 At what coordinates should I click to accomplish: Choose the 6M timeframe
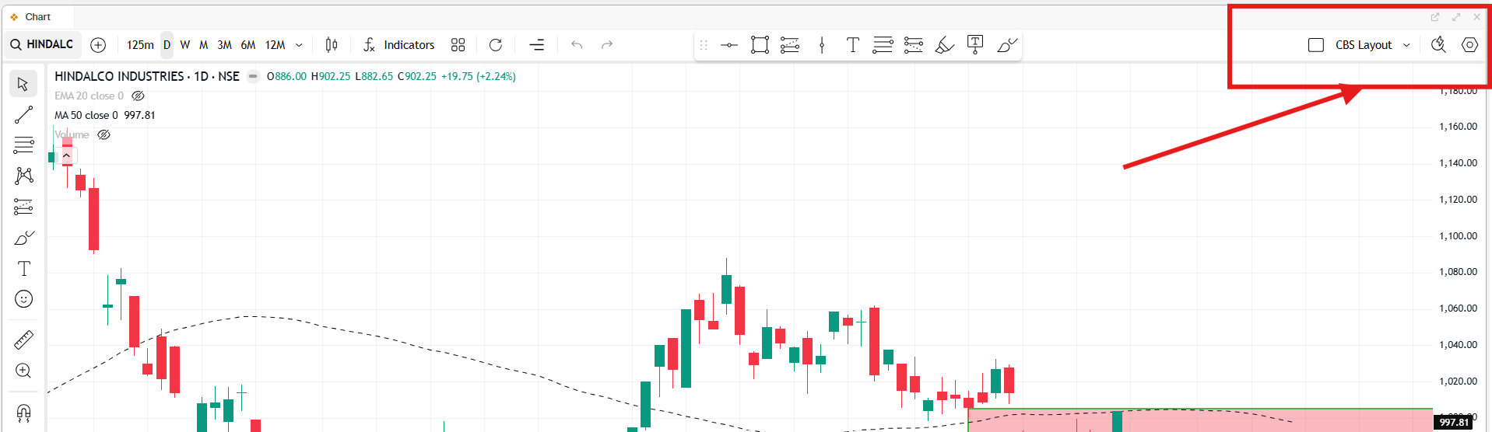248,45
